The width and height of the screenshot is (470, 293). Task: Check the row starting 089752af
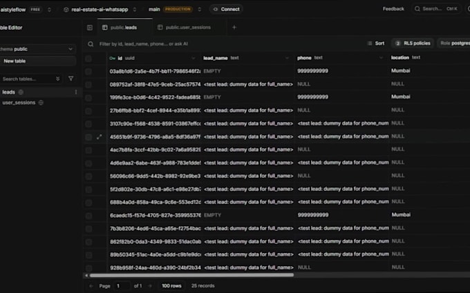click(88, 85)
